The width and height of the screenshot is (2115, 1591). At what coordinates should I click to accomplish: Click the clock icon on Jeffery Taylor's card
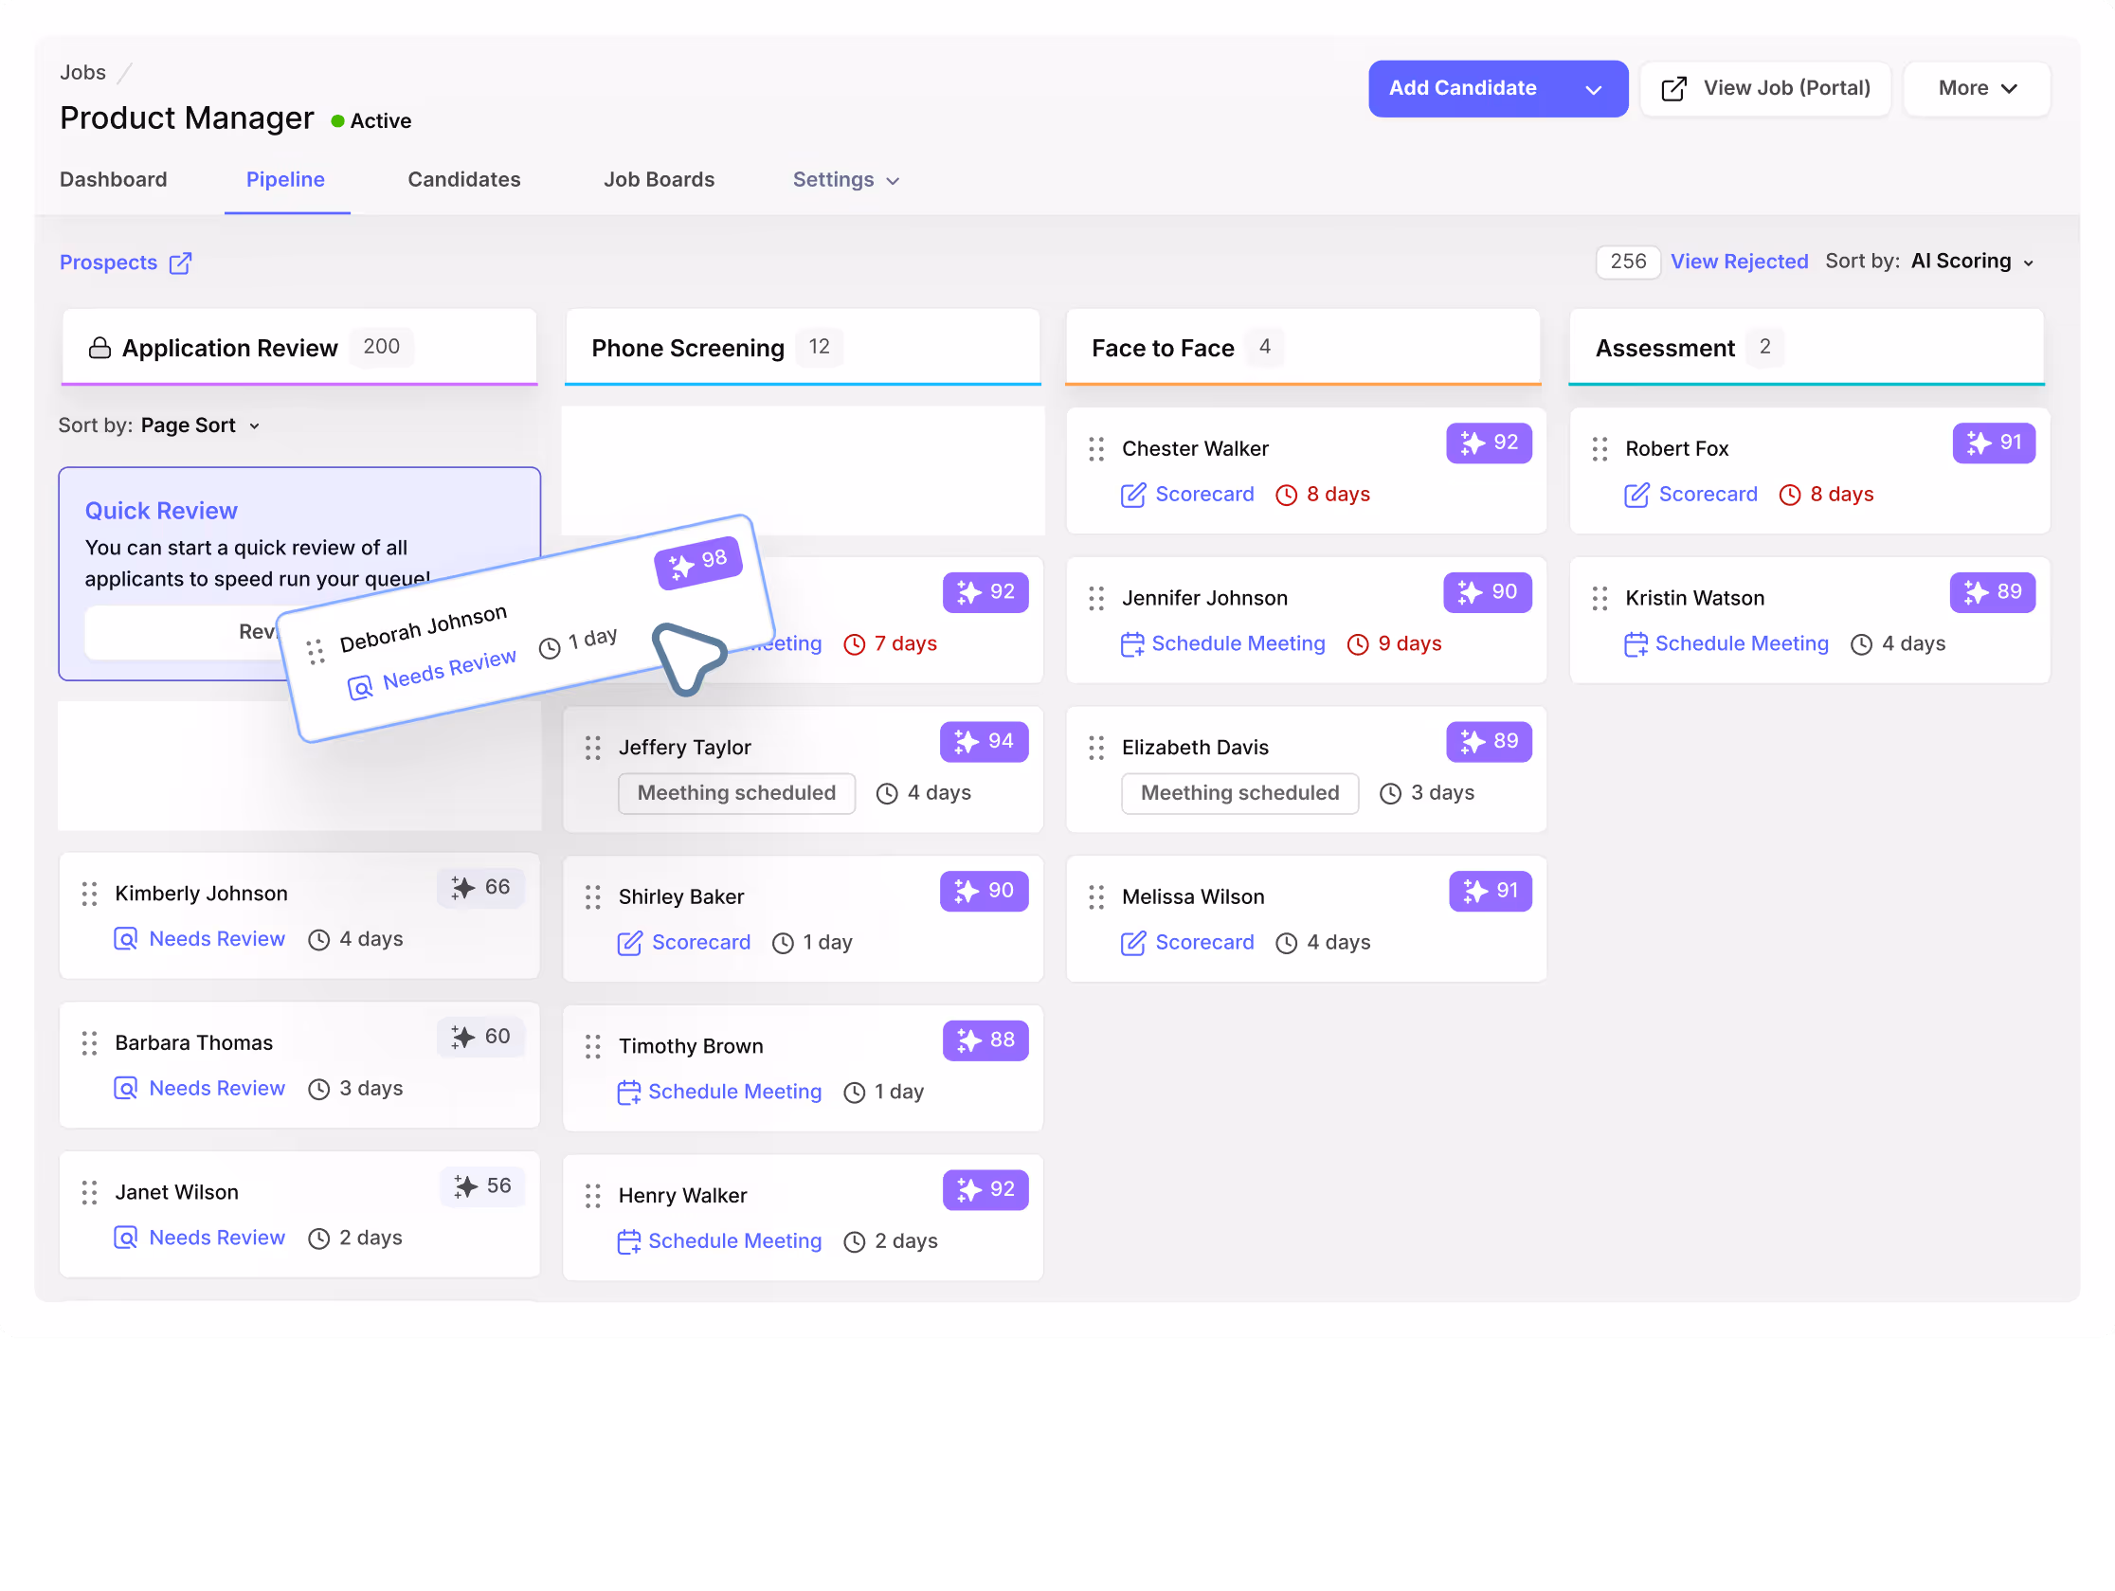(886, 793)
